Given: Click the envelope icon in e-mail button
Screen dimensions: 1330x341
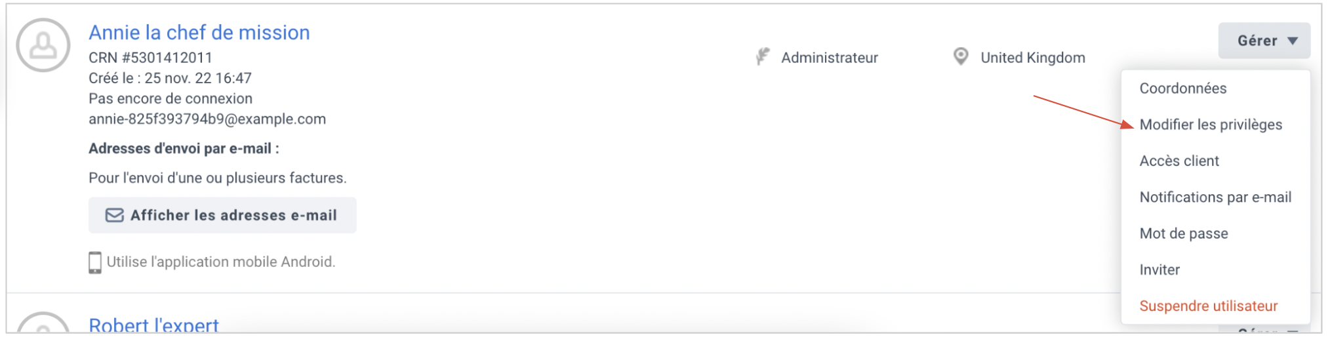Looking at the screenshot, I should pyautogui.click(x=115, y=215).
